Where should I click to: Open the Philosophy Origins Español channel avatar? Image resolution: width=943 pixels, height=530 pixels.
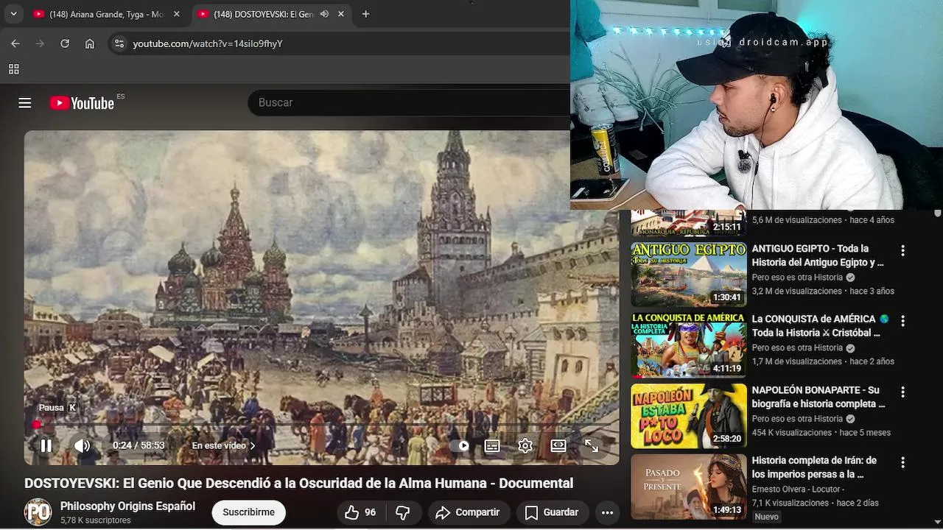tap(38, 512)
